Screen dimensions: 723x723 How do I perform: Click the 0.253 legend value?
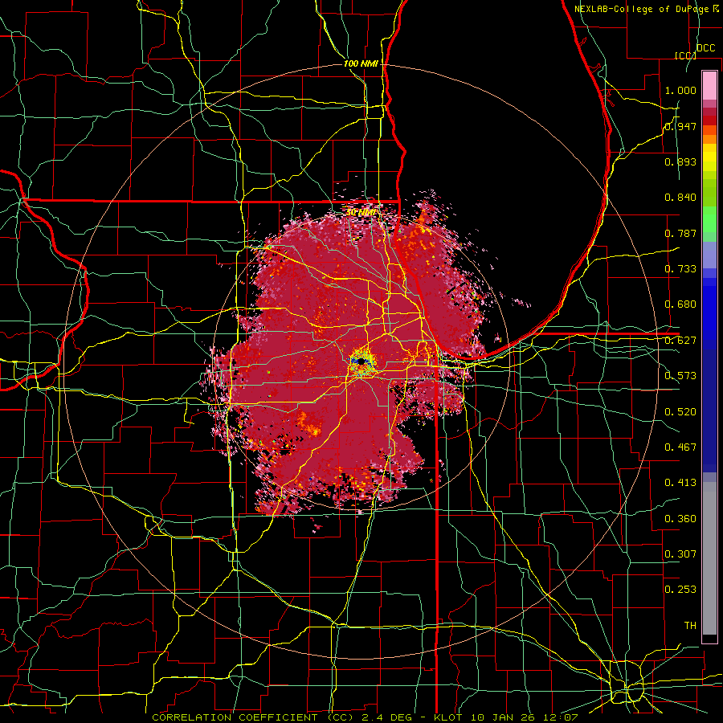coord(680,590)
